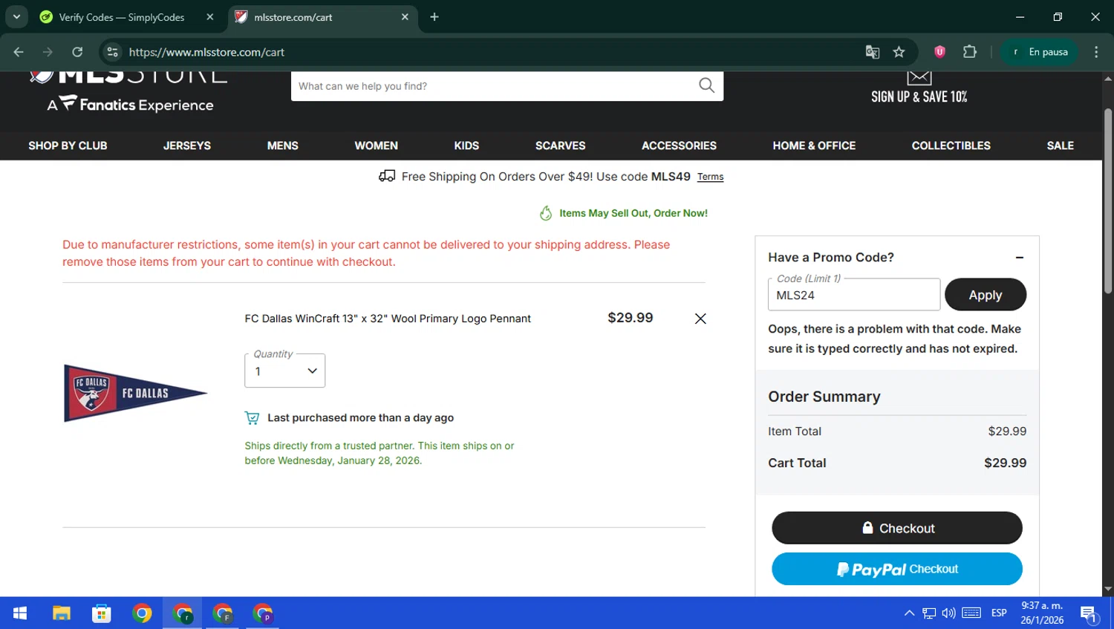The width and height of the screenshot is (1114, 629).
Task: Click the free shipping truck icon
Action: coord(387,176)
